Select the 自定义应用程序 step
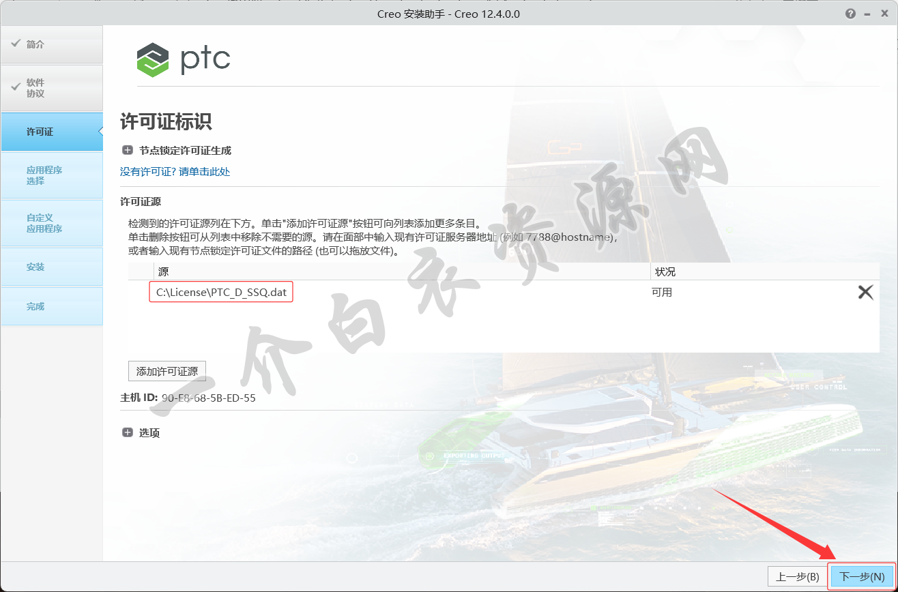The image size is (898, 592). pos(52,223)
